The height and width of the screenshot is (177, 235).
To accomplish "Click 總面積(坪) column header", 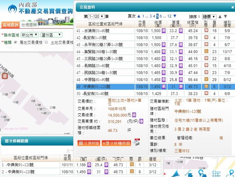I will point(193,24).
